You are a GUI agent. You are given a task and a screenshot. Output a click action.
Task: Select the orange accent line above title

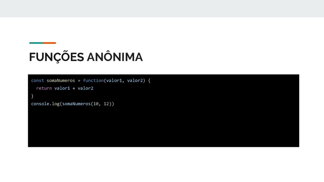49,43
